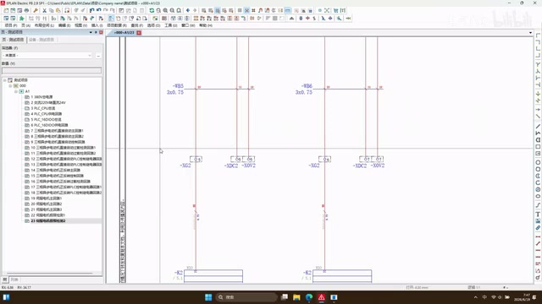The width and height of the screenshot is (542, 304).
Task: Collapse the 测试项目 root tree node
Action: coord(5,80)
